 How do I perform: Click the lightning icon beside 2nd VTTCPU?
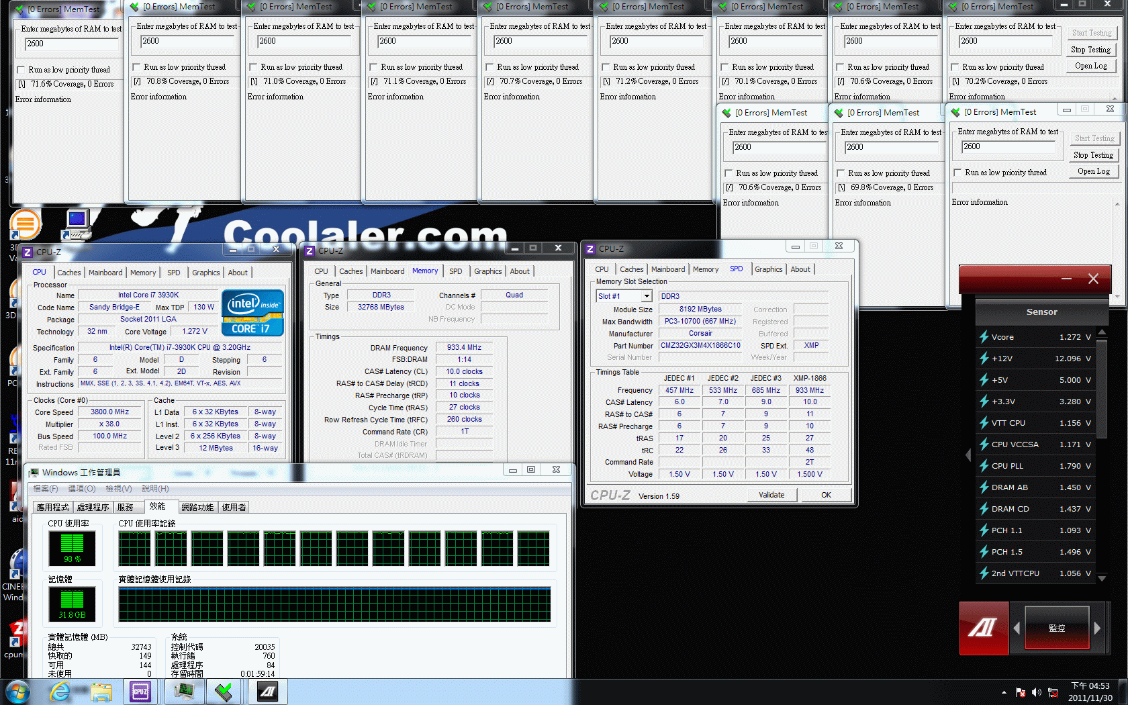click(984, 573)
